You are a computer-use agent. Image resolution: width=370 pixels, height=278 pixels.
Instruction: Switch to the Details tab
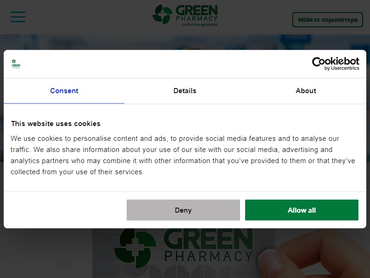click(185, 91)
